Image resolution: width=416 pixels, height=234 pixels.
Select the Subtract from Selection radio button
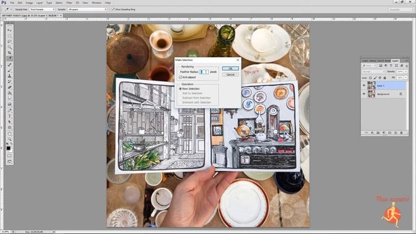coord(181,97)
